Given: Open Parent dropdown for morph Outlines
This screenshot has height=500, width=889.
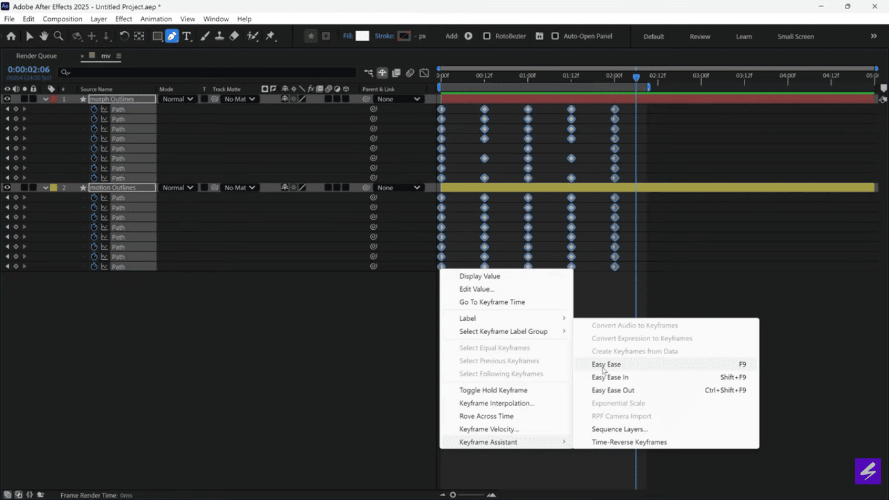Looking at the screenshot, I should pos(399,99).
